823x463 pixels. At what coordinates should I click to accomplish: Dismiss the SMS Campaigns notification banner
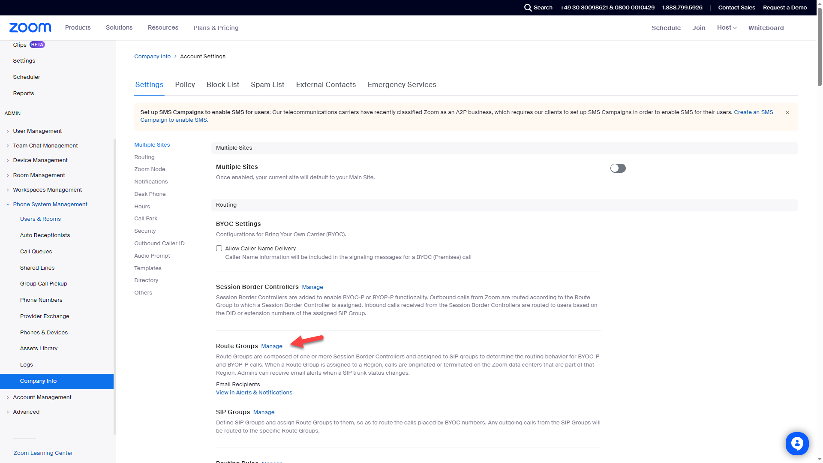787,112
